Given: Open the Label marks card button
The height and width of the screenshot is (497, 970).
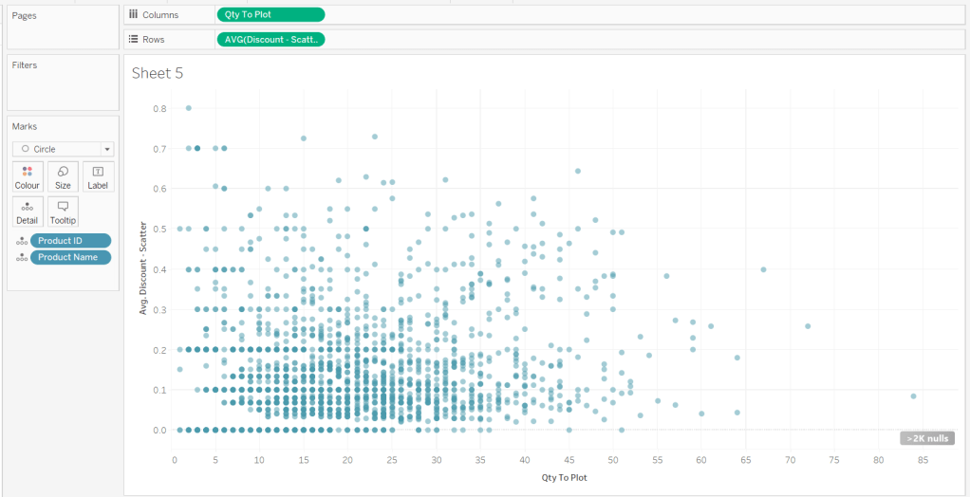Looking at the screenshot, I should tap(98, 176).
